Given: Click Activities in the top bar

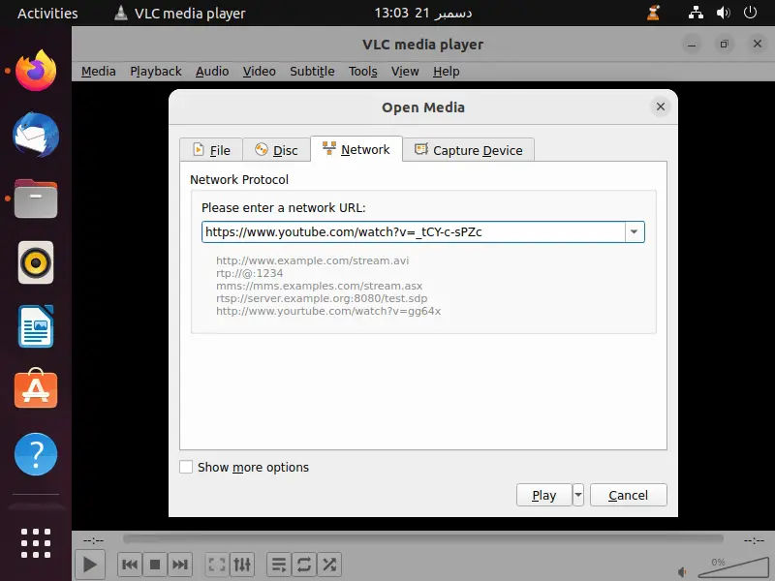Looking at the screenshot, I should click(47, 13).
